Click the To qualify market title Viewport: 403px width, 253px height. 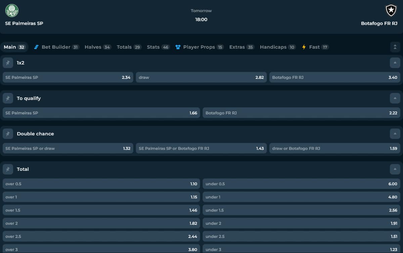point(29,98)
